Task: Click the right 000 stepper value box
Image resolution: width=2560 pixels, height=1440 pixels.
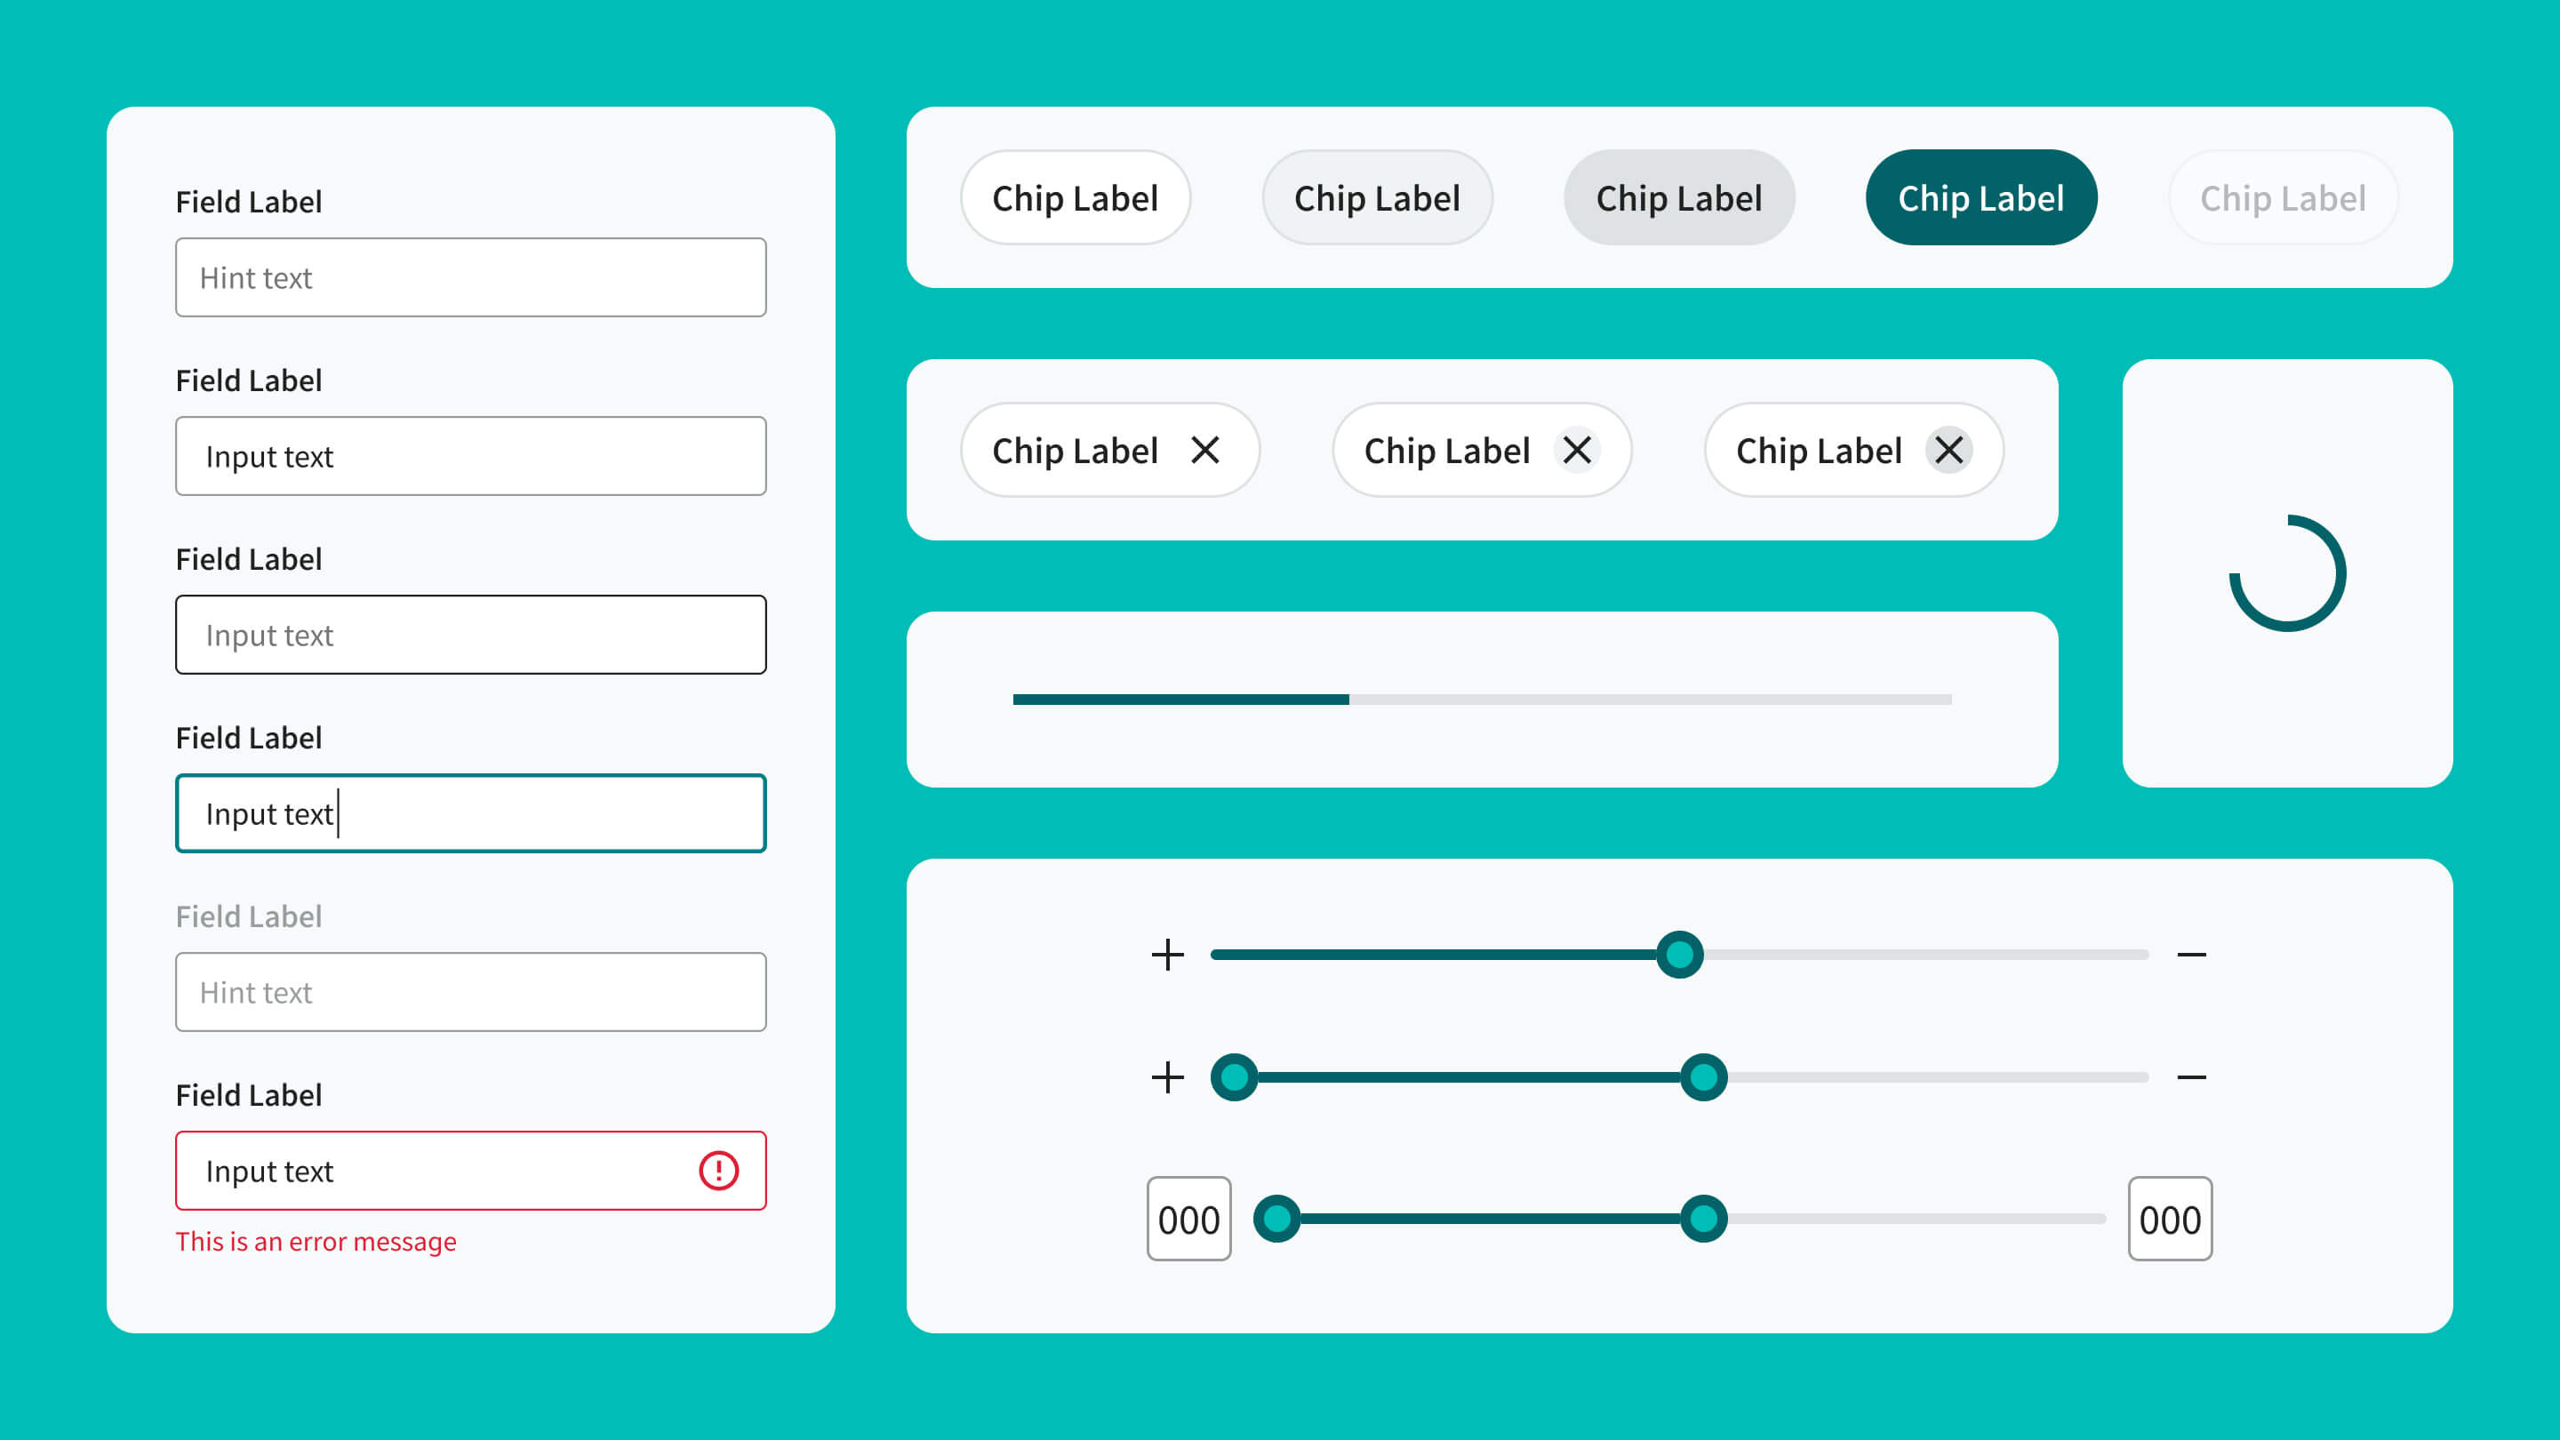Action: 2171,1219
